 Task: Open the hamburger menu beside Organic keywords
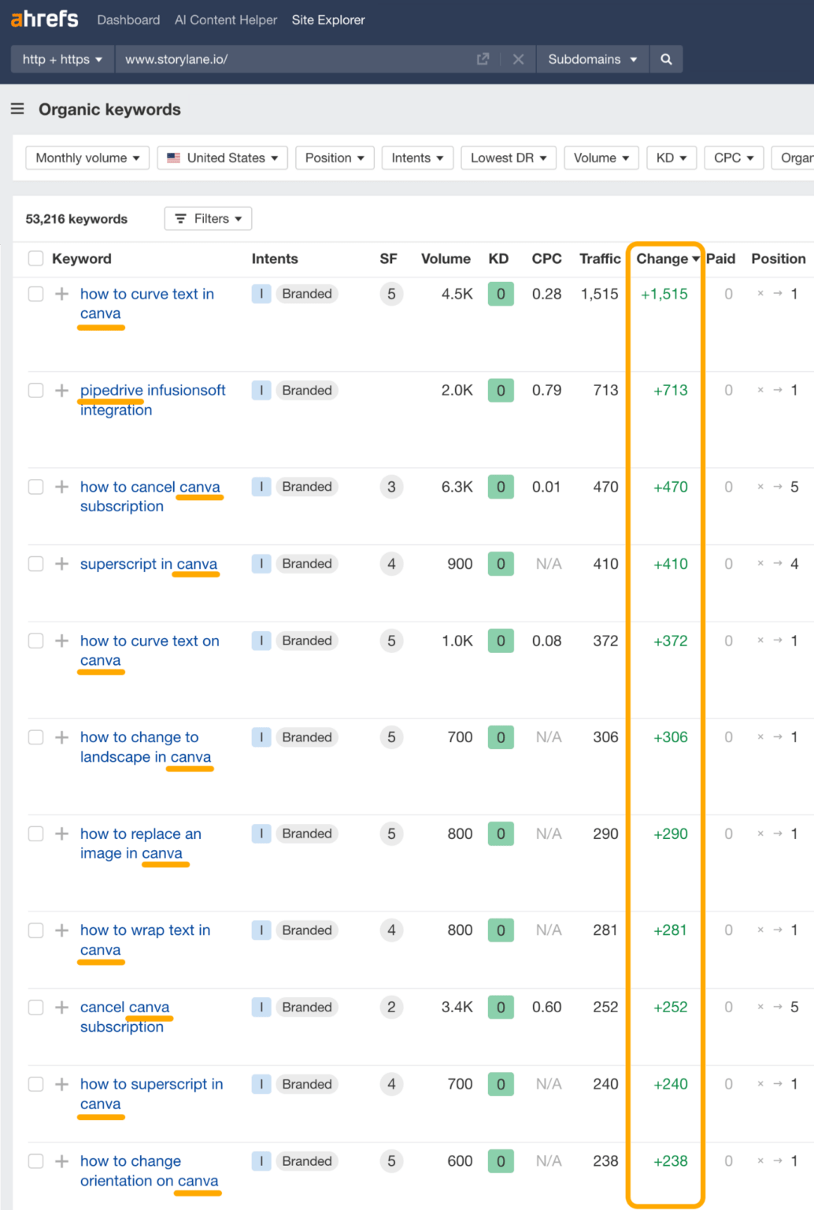tap(17, 109)
